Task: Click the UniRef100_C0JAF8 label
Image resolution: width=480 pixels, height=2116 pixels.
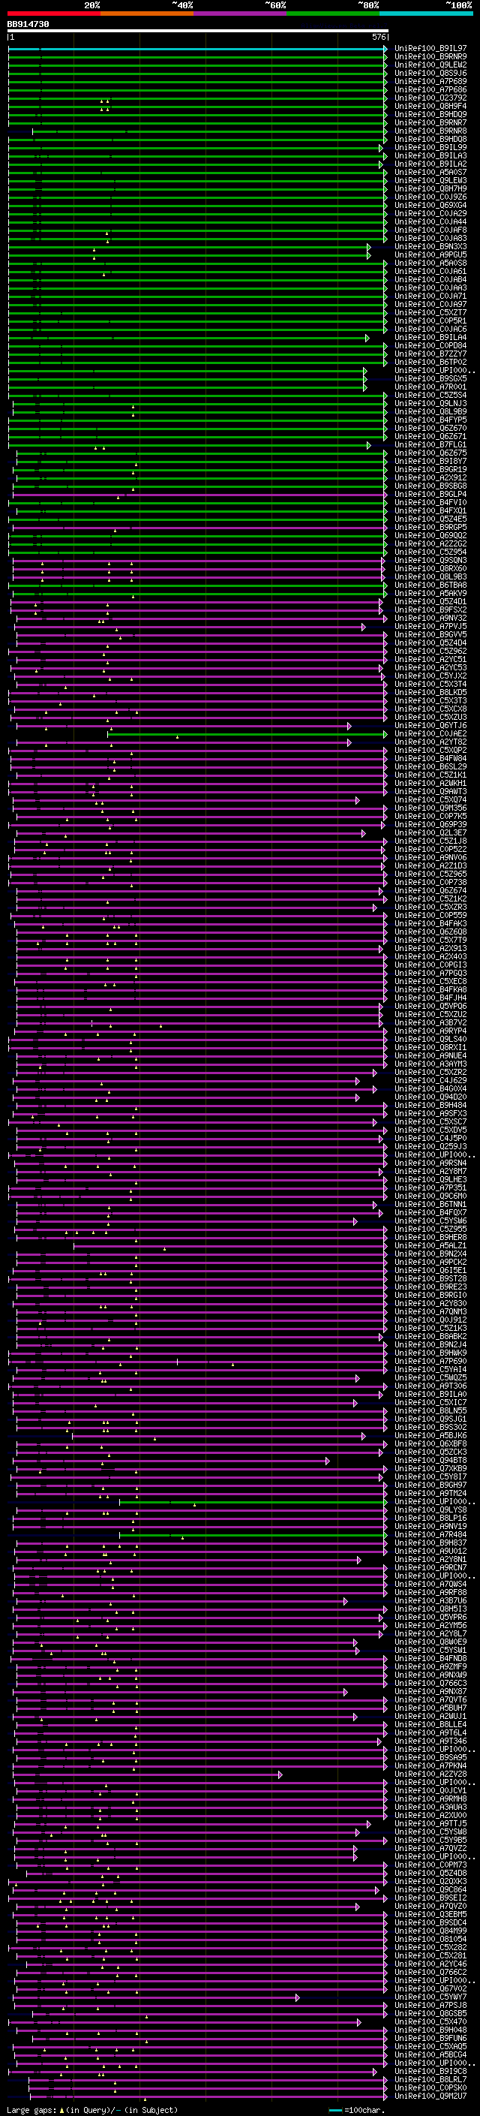Action: 430,230
